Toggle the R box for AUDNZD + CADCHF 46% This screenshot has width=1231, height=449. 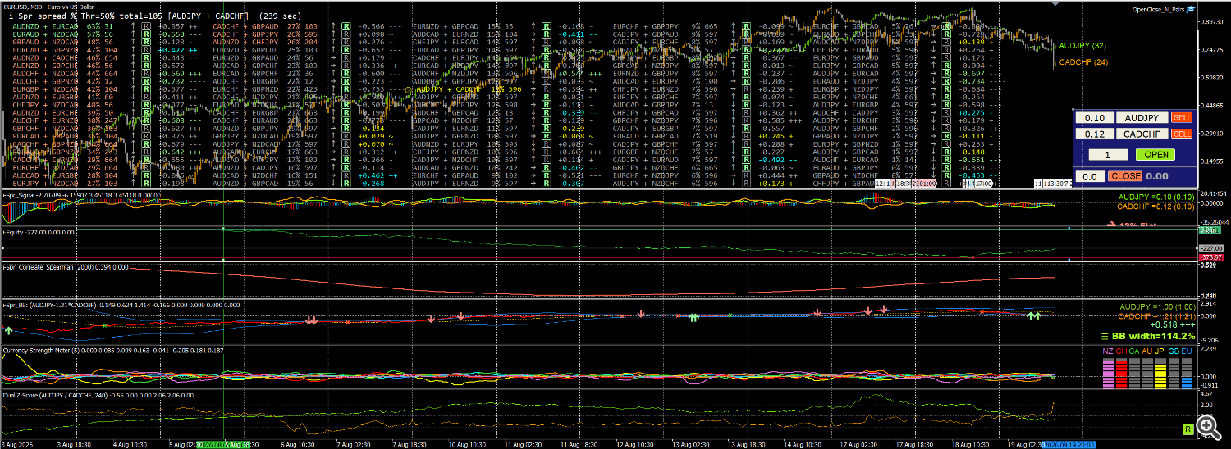pyautogui.click(x=145, y=59)
